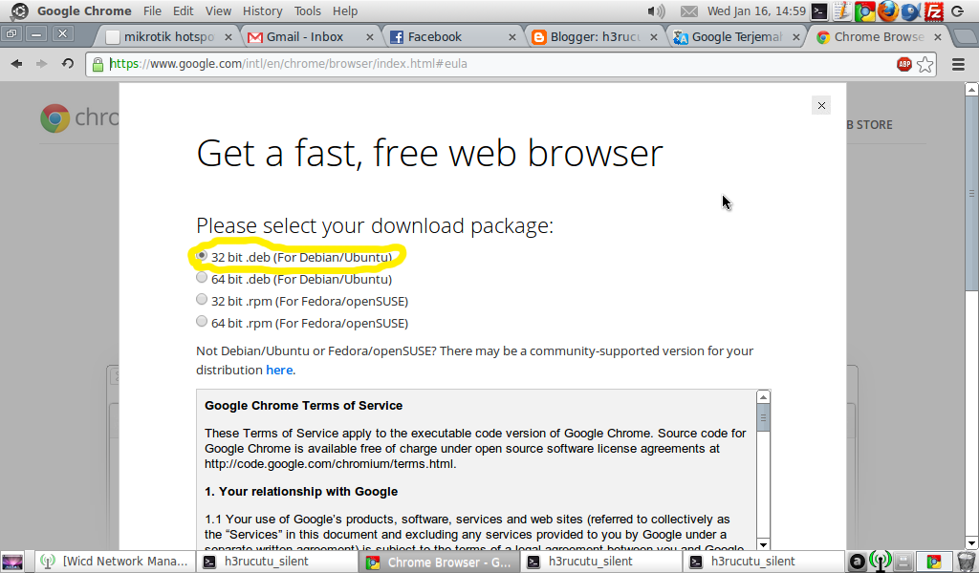Select 32 bit .deb (For Debian/Ubuntu)
The width and height of the screenshot is (979, 573).
point(201,256)
